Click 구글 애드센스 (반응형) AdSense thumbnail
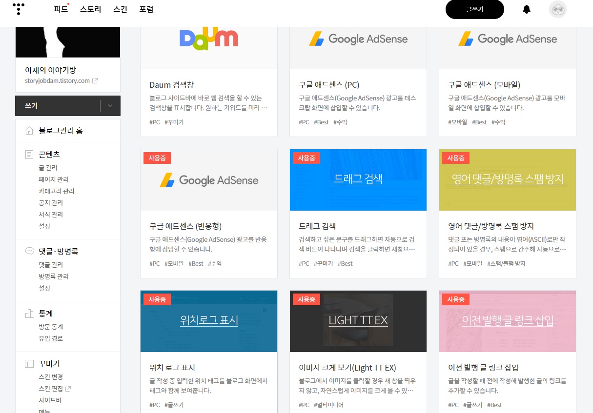 pyautogui.click(x=209, y=180)
